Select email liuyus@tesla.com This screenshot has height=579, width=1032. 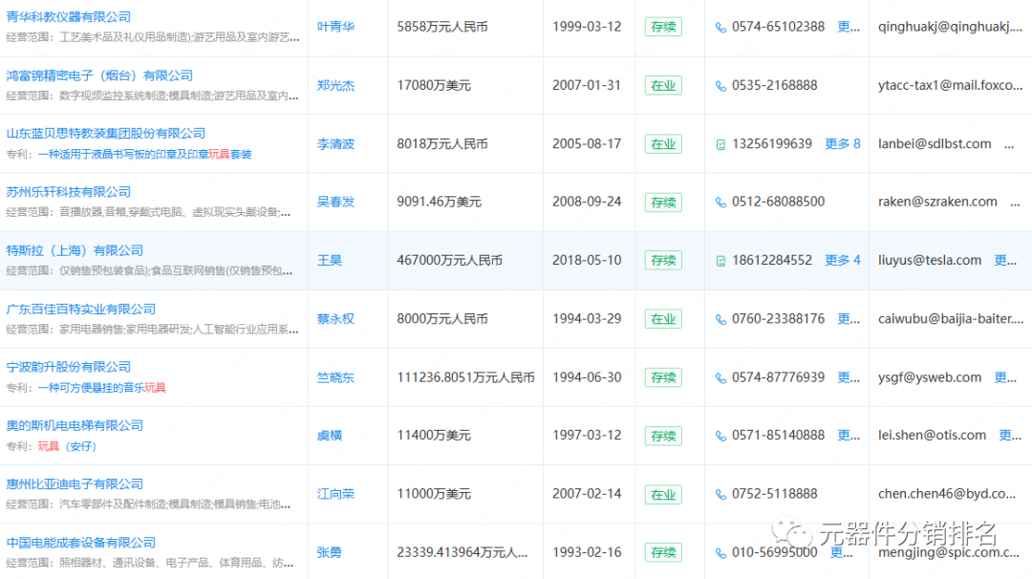930,261
